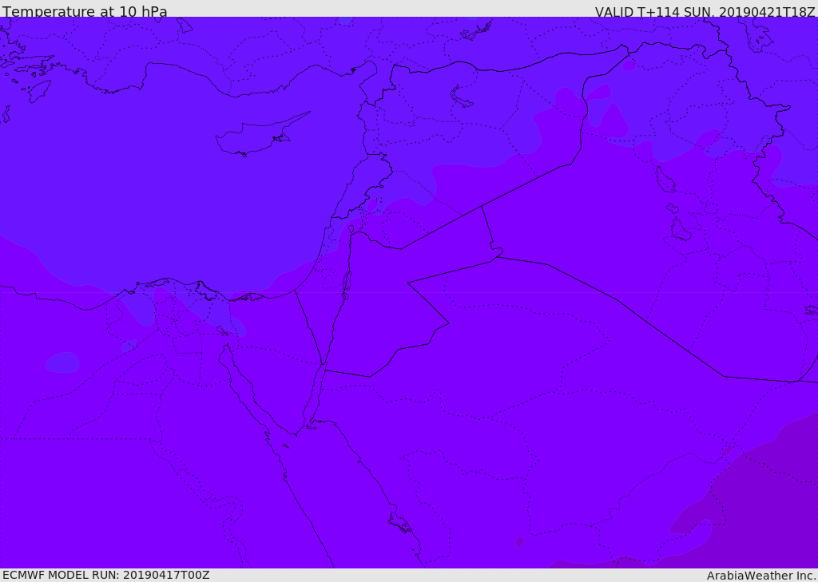The height and width of the screenshot is (582, 818).
Task: Click the 'ECMWF MODEL RUN: 20190417T00Z' label
Action: click(x=106, y=575)
